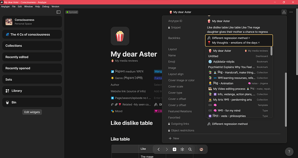The height and width of the screenshot is (158, 298).
Task: Select 'My dear Aster' in the suggestion list
Action: [238, 51]
